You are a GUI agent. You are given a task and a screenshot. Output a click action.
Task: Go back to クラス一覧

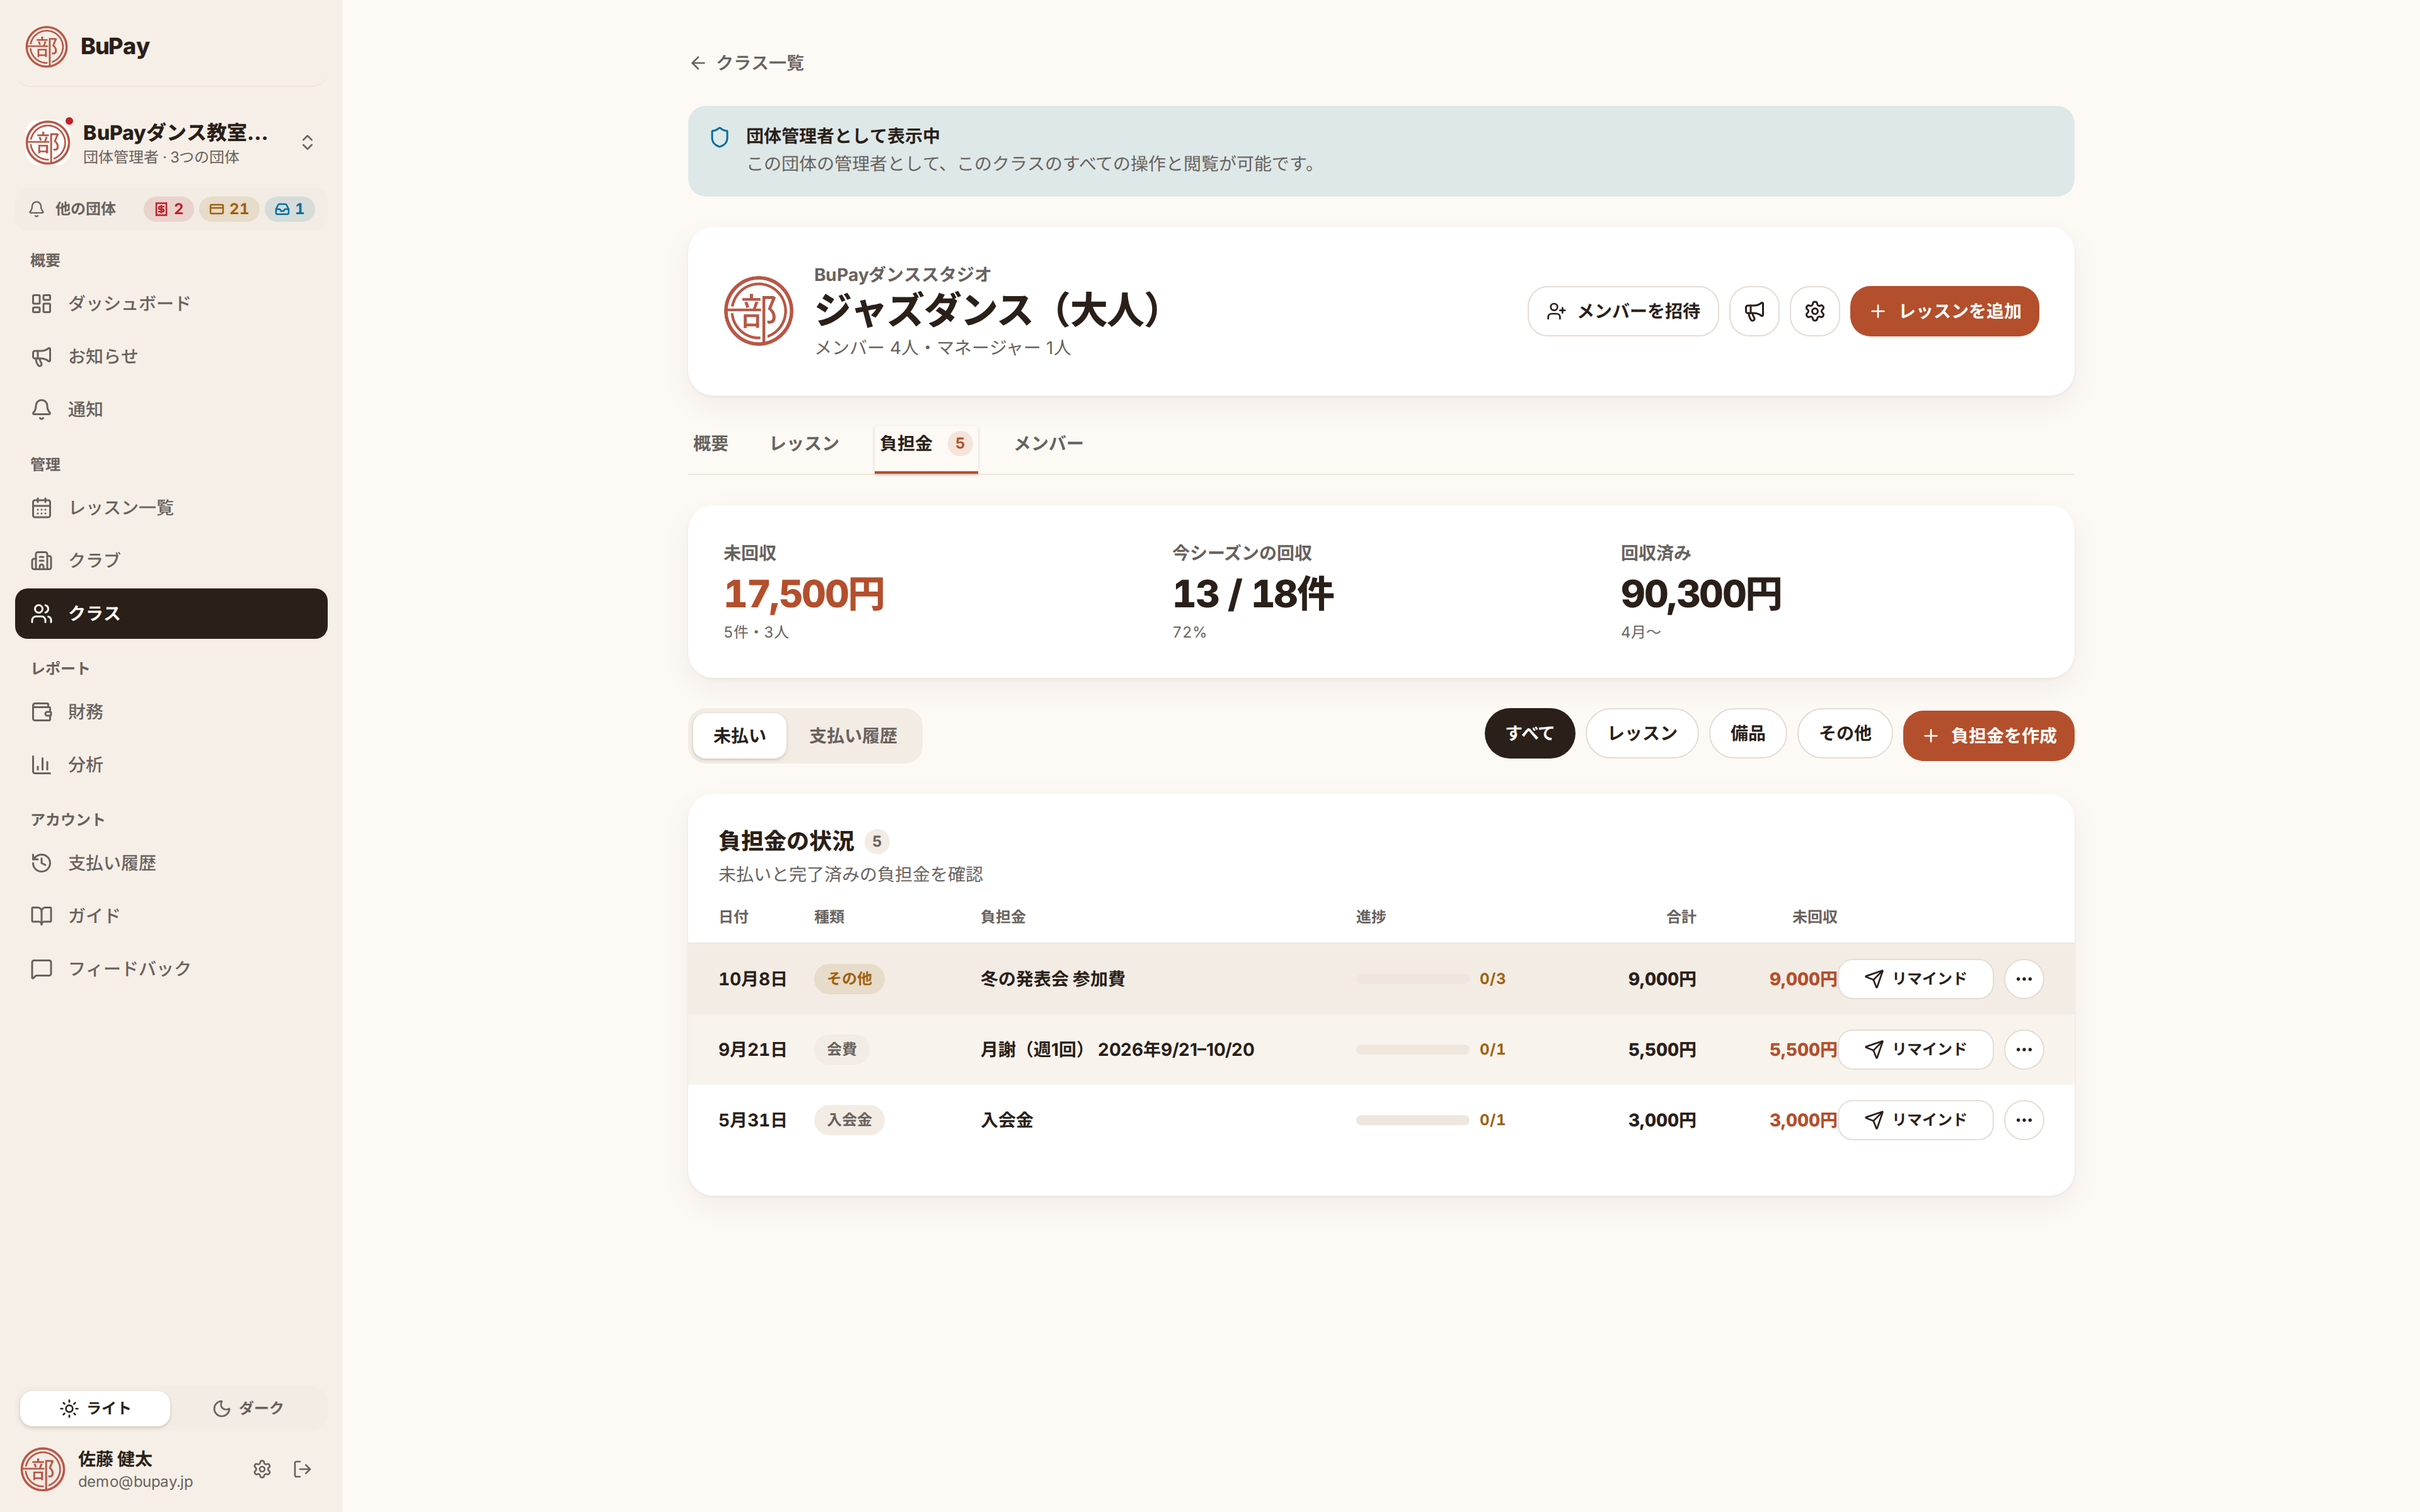[746, 63]
